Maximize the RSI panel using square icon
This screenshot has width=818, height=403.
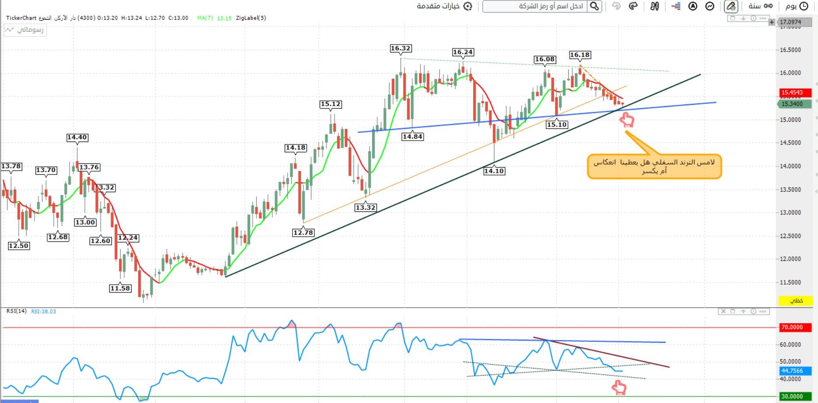point(733,311)
